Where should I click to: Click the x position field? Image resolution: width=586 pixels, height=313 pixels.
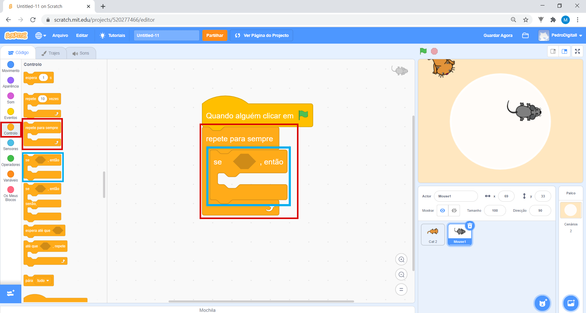[506, 196]
